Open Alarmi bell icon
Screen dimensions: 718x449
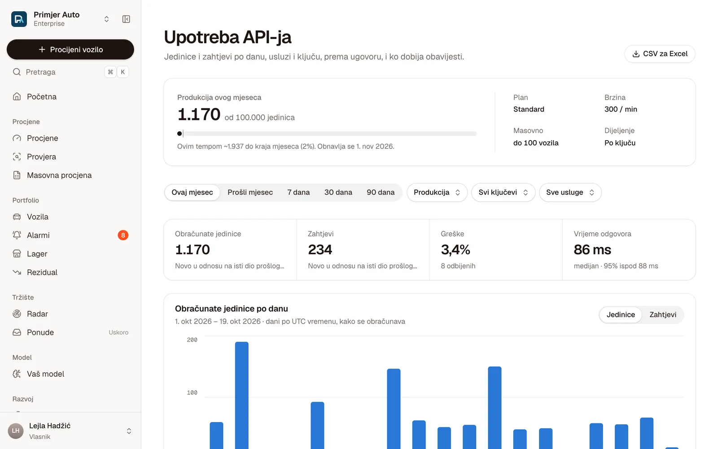click(x=17, y=235)
